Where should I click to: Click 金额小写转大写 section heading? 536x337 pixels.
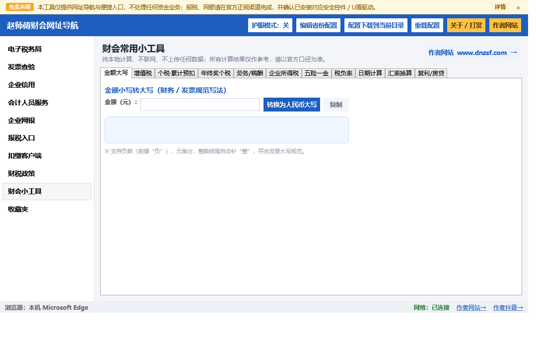165,90
